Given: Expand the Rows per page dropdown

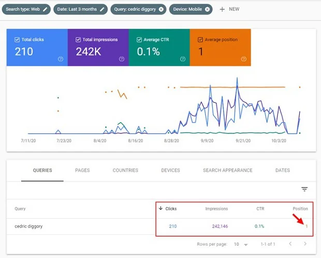Looking at the screenshot, I should [x=240, y=244].
